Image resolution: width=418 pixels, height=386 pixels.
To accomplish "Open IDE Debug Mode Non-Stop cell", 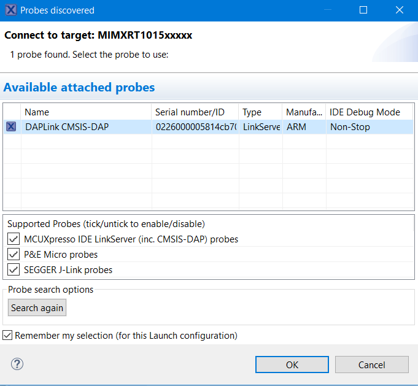I will pos(368,127).
